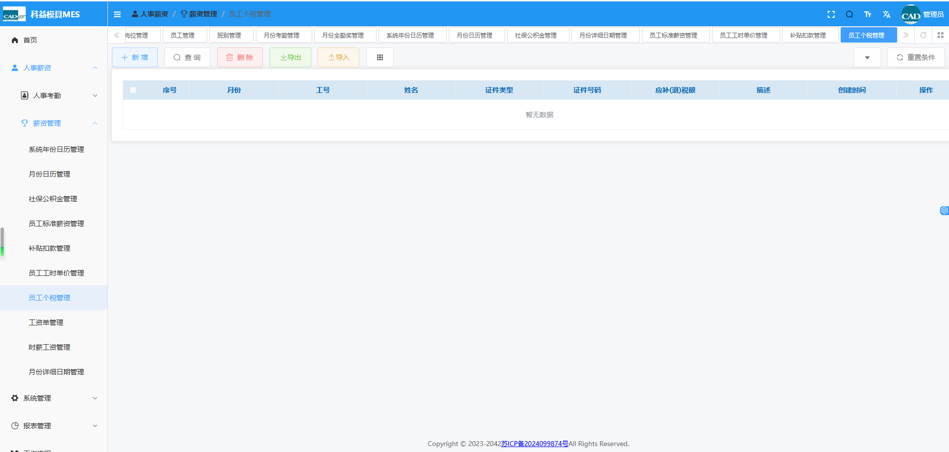Open column settings grid button

pyautogui.click(x=380, y=57)
